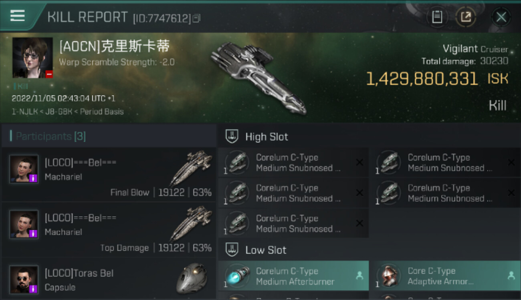Open Toras Bel Capsule ship image

[x=192, y=278]
